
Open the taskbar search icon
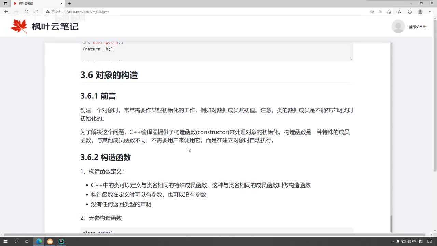click(16, 241)
